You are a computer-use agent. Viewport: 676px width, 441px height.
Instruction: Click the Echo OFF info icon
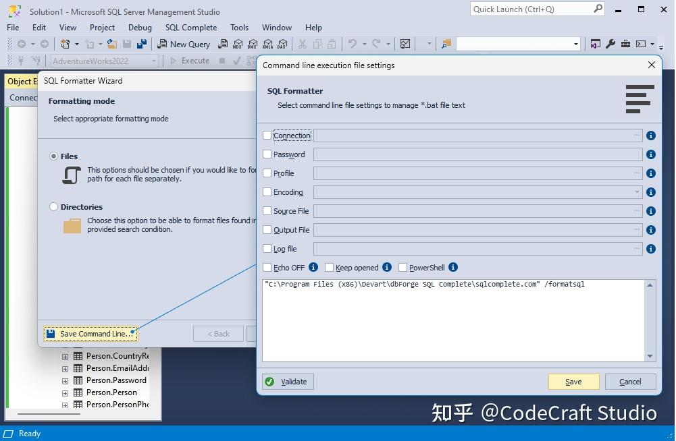(313, 268)
